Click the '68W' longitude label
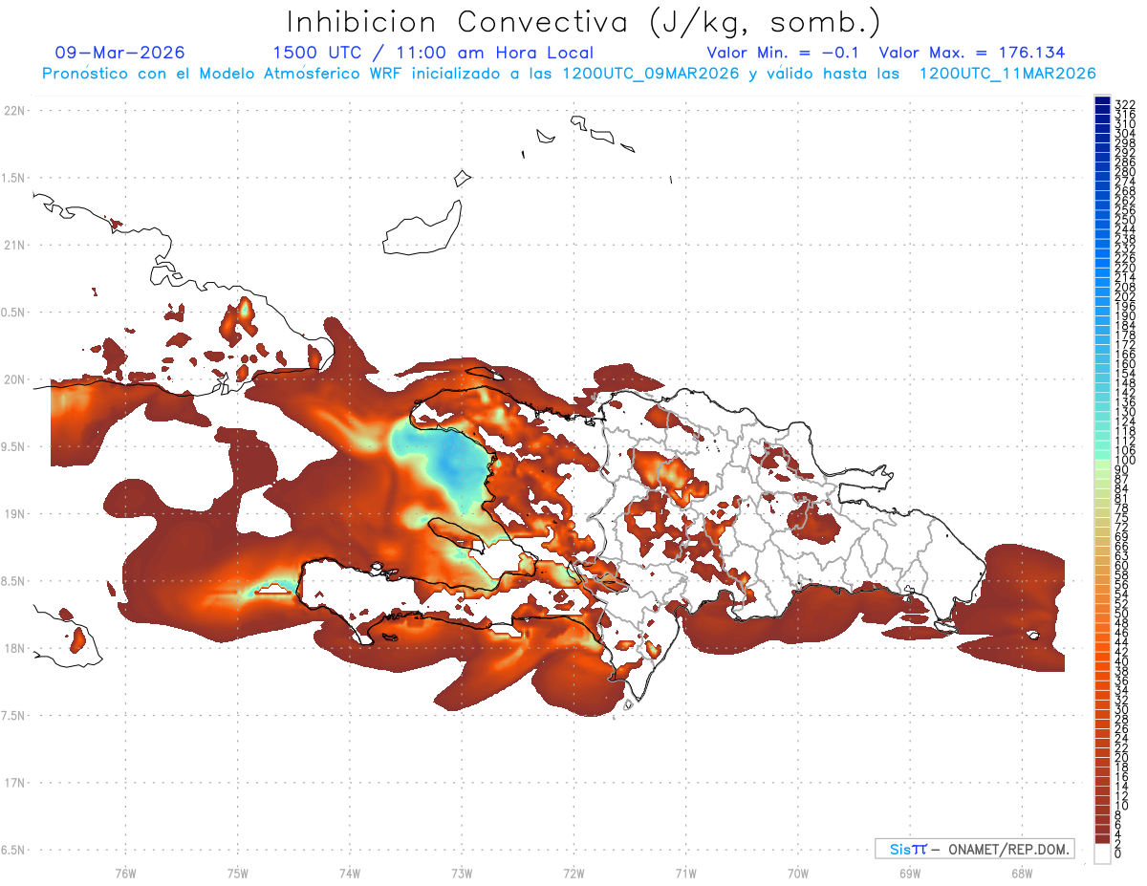 tap(1022, 873)
